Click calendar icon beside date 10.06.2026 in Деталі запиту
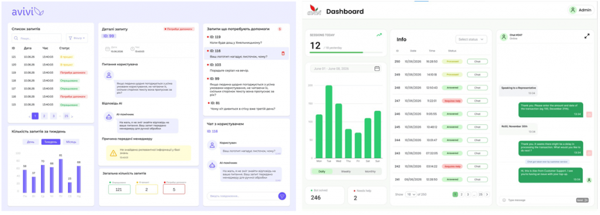 click(108, 49)
